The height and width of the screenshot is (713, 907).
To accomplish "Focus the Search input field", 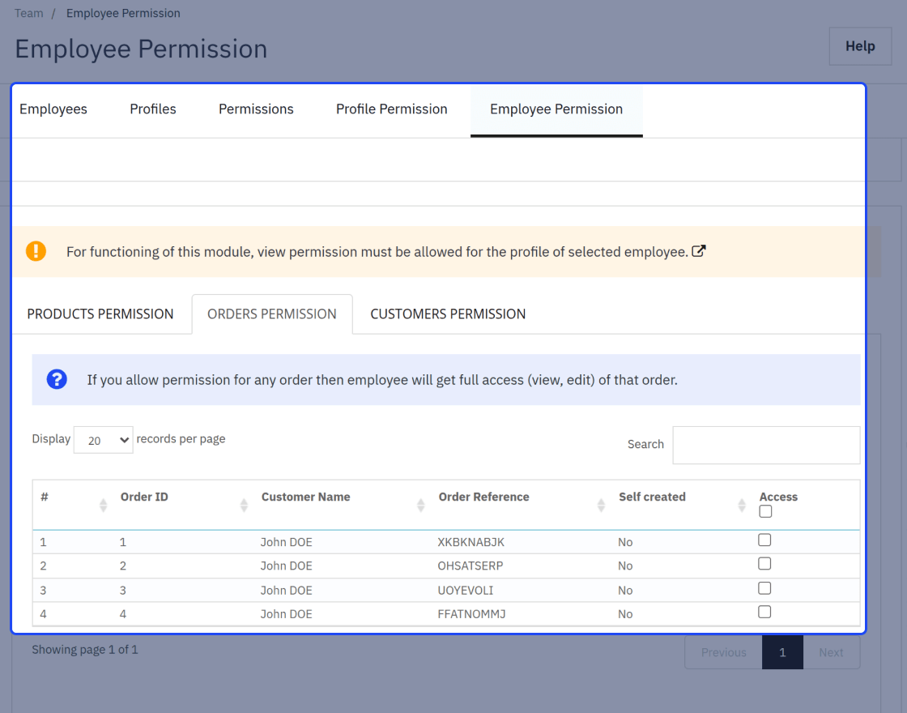I will tap(766, 445).
